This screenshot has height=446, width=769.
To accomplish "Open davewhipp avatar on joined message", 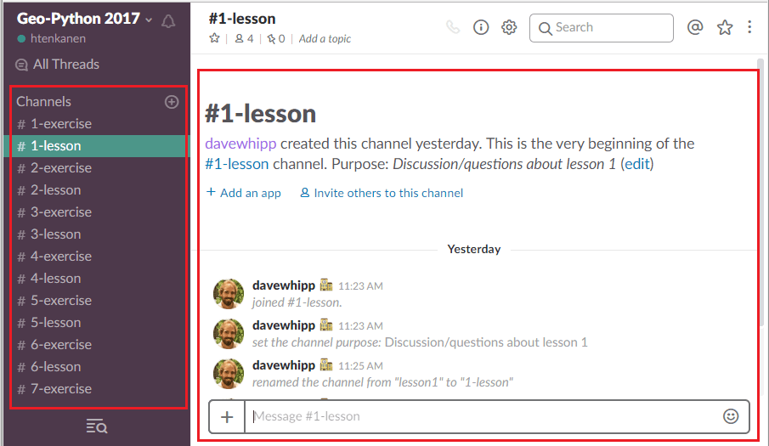I will tap(229, 294).
